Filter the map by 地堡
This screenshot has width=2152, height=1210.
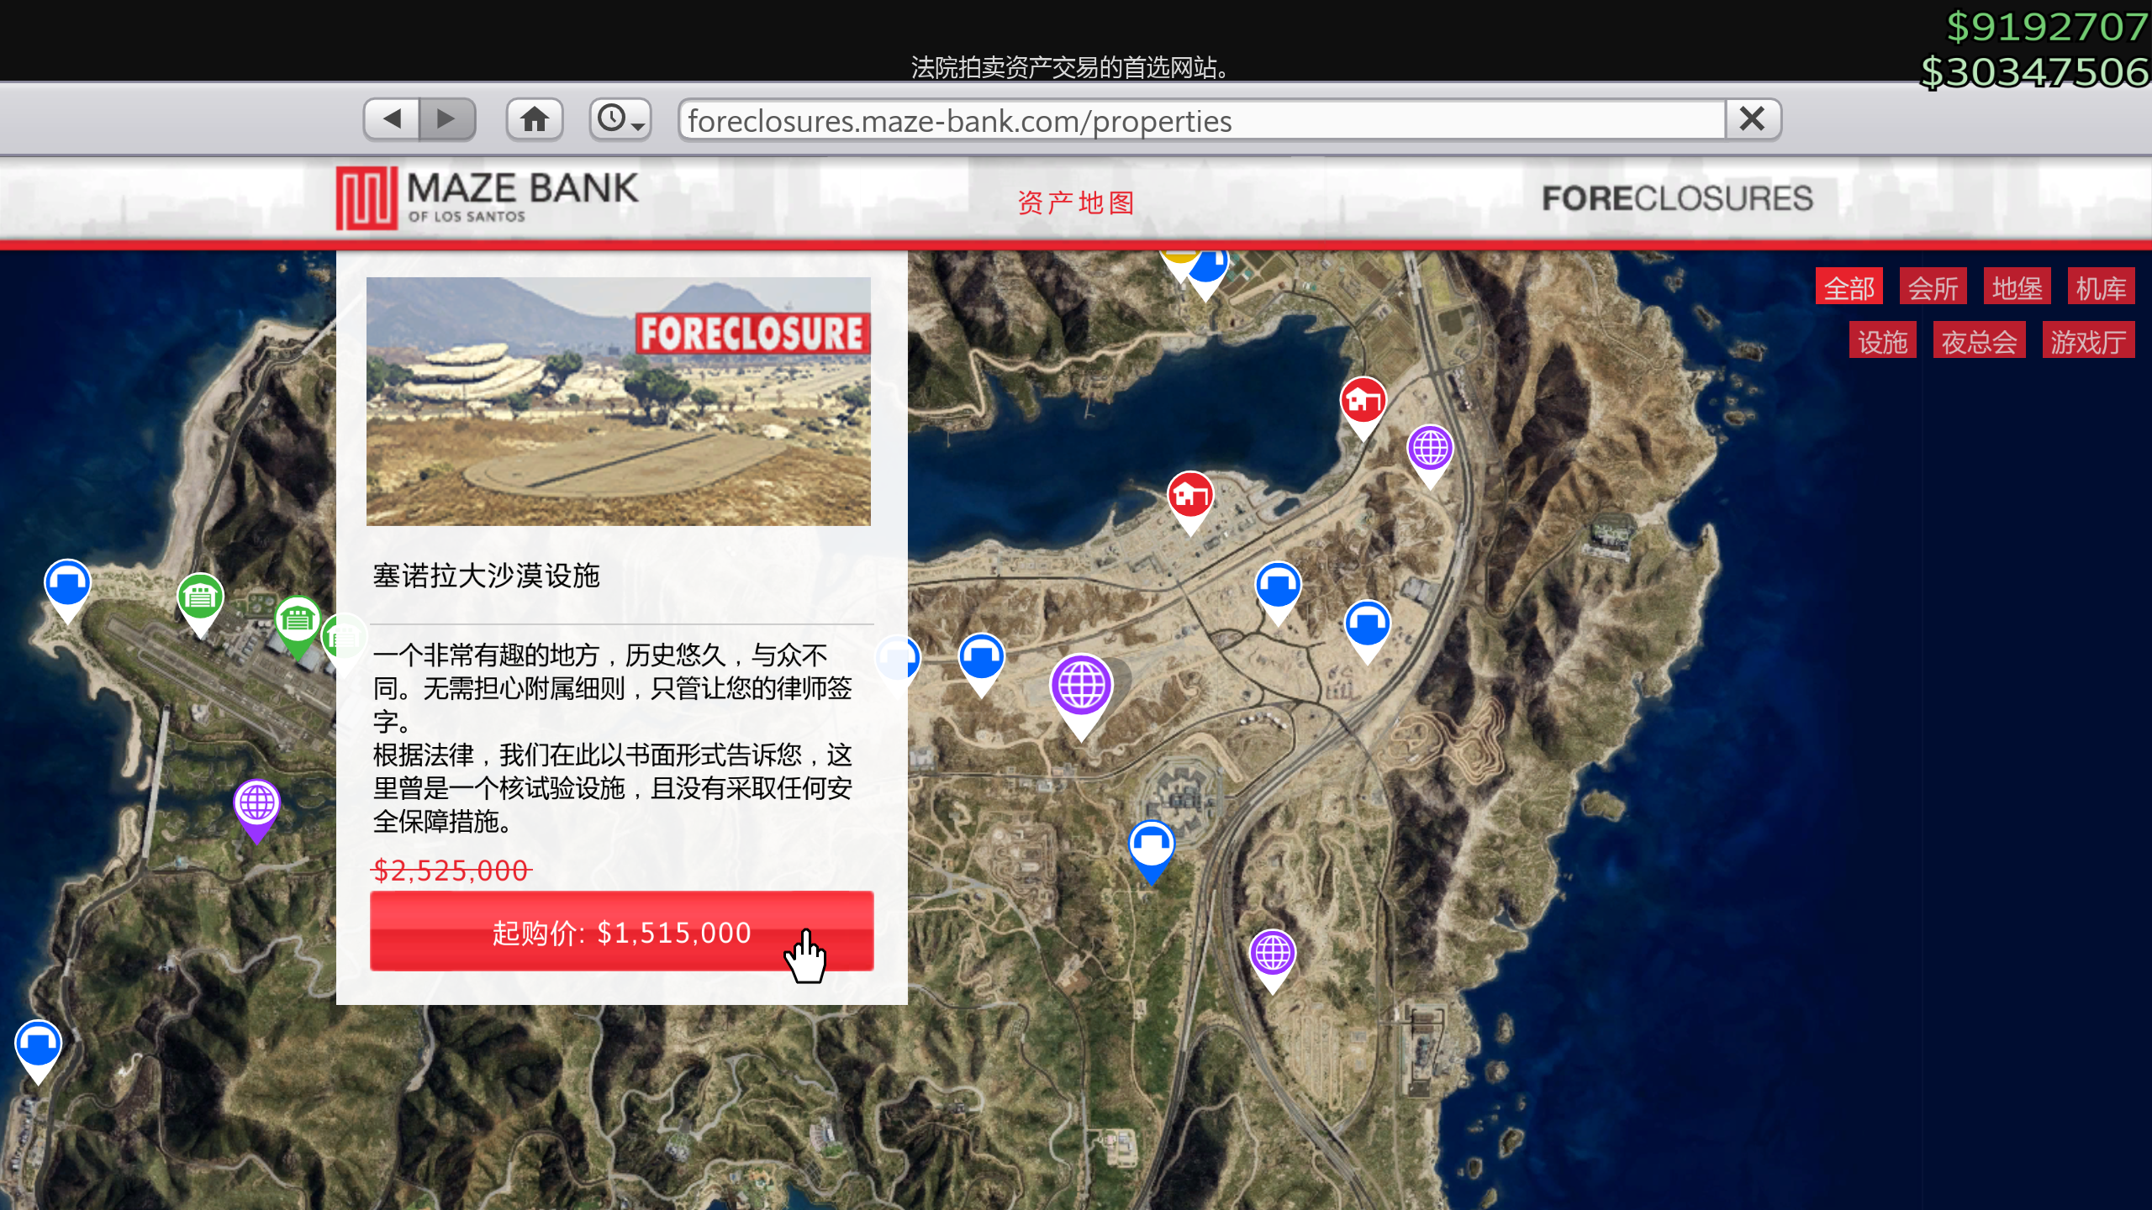click(2017, 287)
